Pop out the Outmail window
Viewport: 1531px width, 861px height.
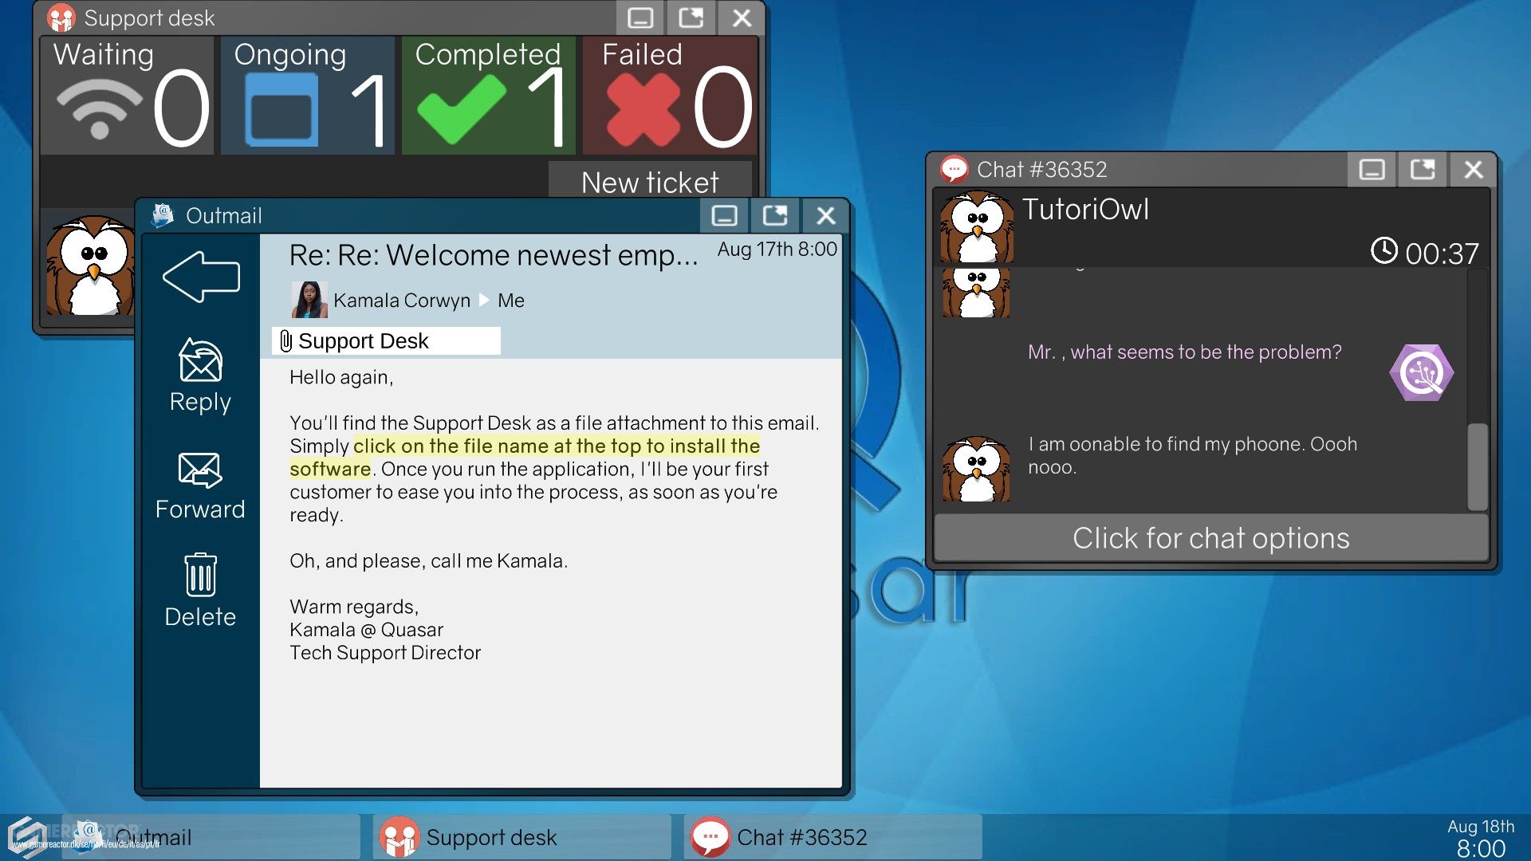[774, 215]
